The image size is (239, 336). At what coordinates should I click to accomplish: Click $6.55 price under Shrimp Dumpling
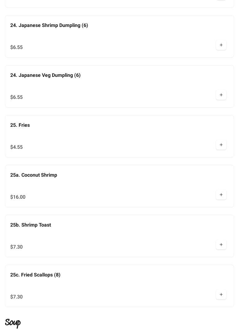16,47
